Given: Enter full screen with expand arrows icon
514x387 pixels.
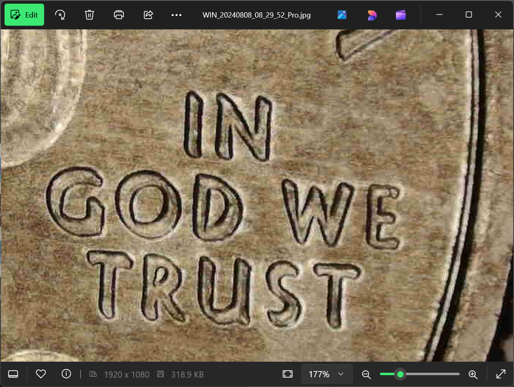Looking at the screenshot, I should point(501,374).
